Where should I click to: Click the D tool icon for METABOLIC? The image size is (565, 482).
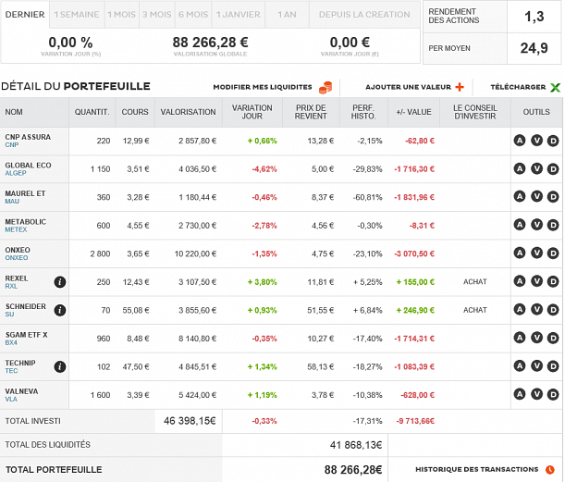tap(553, 225)
